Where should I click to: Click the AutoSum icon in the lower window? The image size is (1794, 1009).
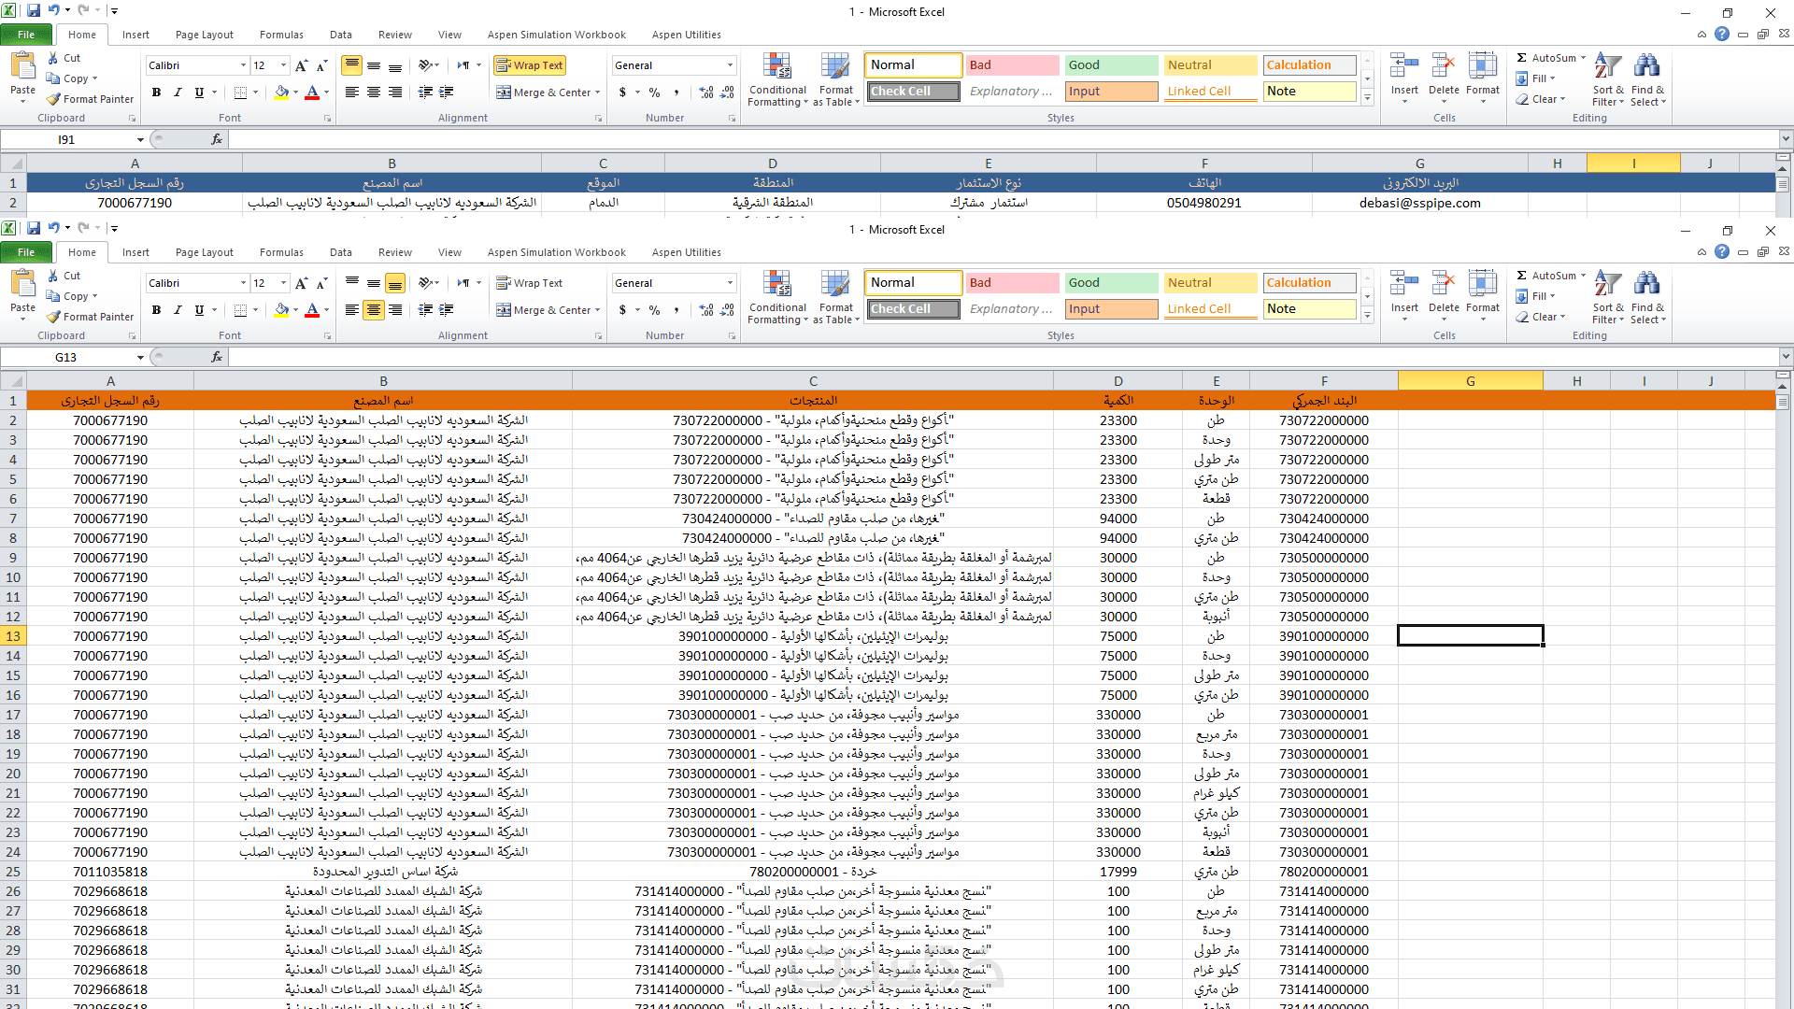[1522, 276]
